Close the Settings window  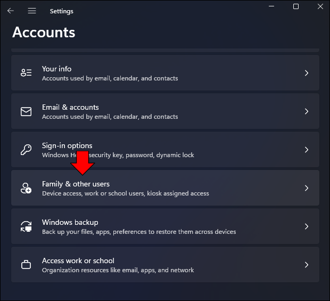320,6
